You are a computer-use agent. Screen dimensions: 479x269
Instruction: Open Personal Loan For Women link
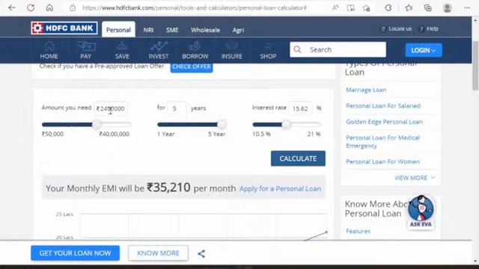[x=382, y=161]
